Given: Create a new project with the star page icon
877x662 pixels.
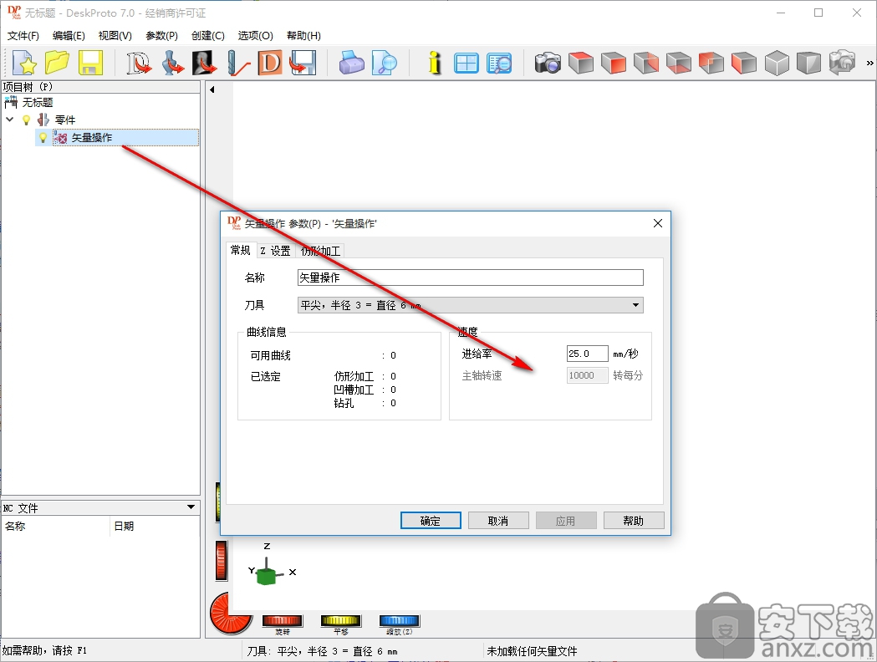Looking at the screenshot, I should 24,63.
